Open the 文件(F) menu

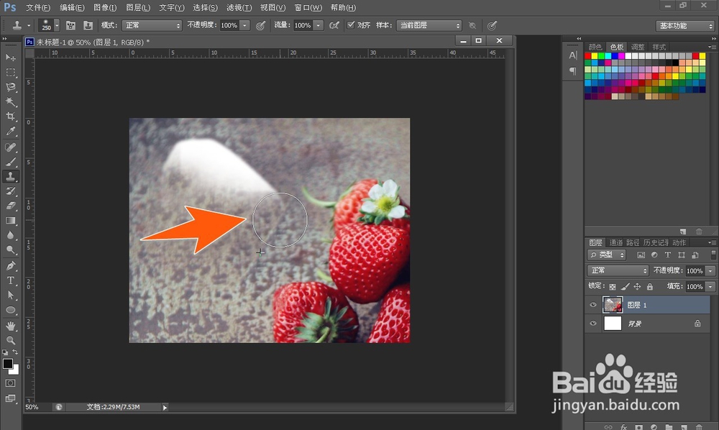[38, 7]
